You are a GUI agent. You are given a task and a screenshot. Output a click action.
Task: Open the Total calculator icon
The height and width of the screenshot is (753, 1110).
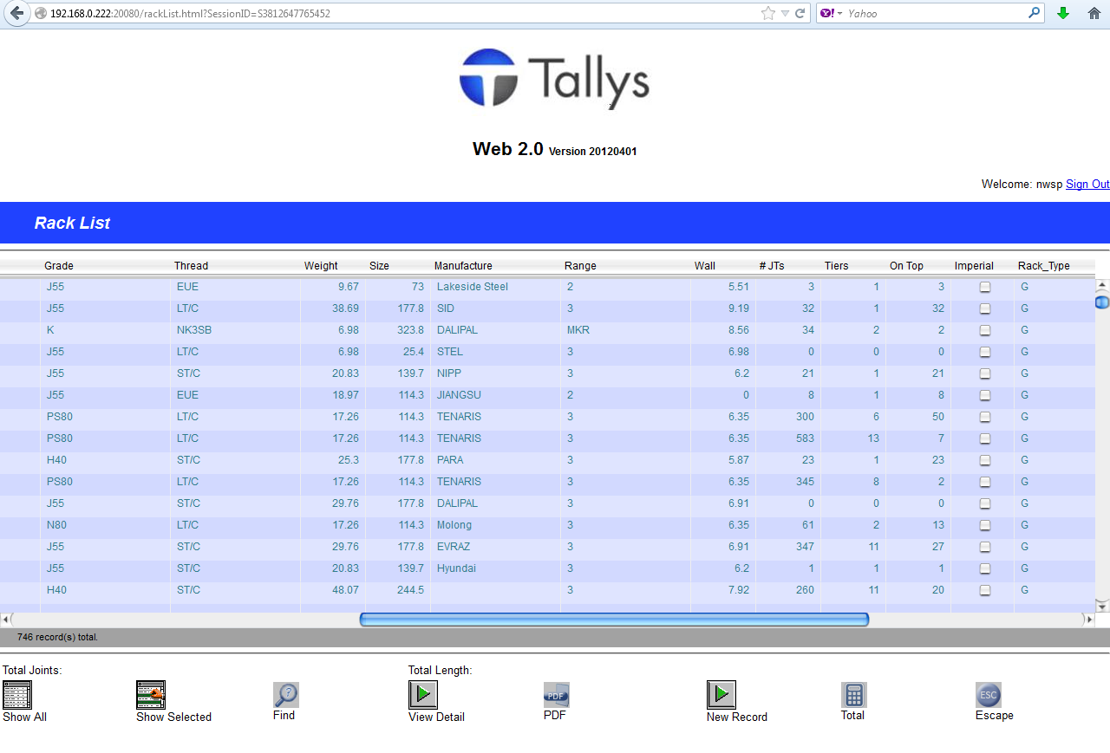point(852,695)
